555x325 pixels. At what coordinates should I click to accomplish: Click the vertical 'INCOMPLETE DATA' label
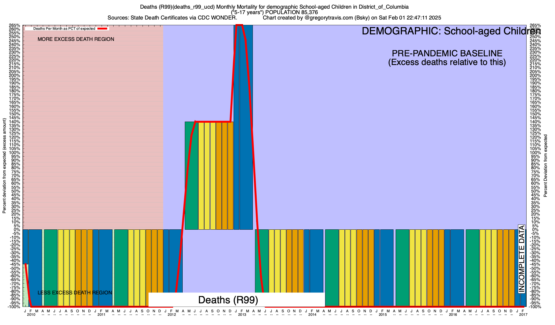pyautogui.click(x=521, y=259)
